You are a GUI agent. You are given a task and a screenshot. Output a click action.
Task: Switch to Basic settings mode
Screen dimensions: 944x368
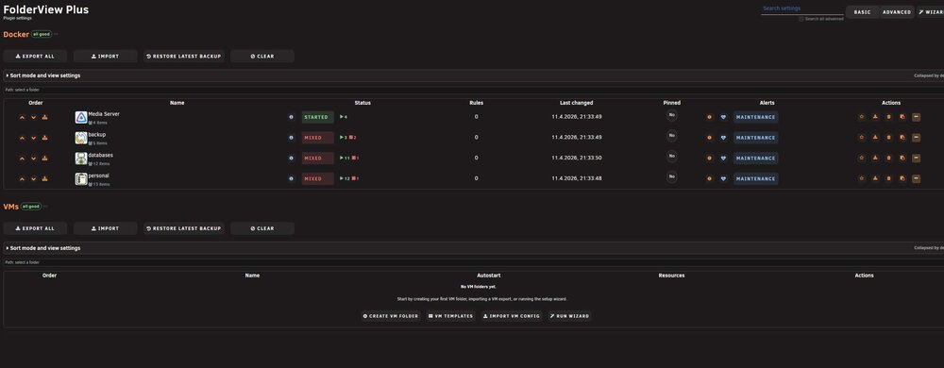coord(862,12)
